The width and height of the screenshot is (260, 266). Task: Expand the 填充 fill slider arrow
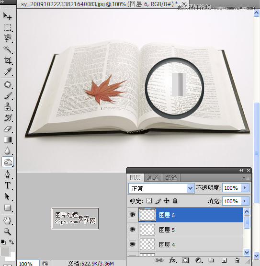[245, 201]
